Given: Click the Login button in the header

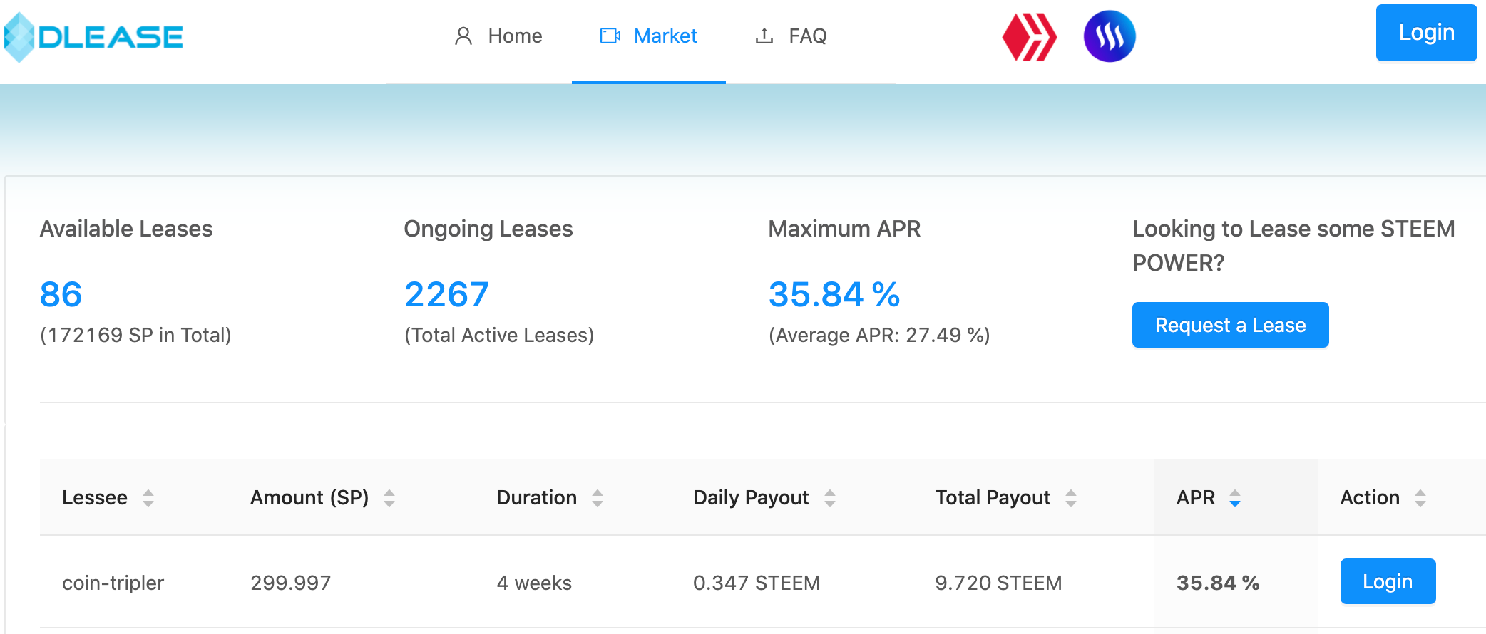Looking at the screenshot, I should 1426,33.
